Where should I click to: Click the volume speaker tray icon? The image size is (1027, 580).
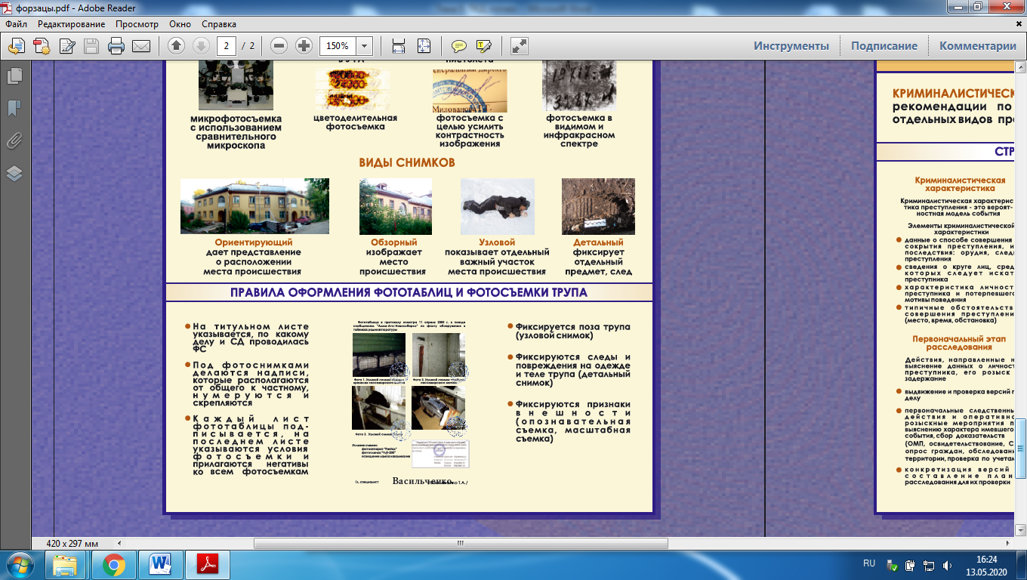click(x=948, y=564)
